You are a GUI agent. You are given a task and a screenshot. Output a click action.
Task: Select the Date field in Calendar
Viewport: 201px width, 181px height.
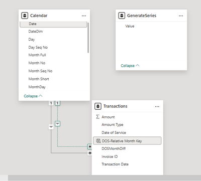pos(53,24)
